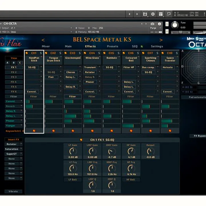Screen dimensions: 206x206
Task: Click the minimized view window icon
Action: pyautogui.click(x=169, y=14)
